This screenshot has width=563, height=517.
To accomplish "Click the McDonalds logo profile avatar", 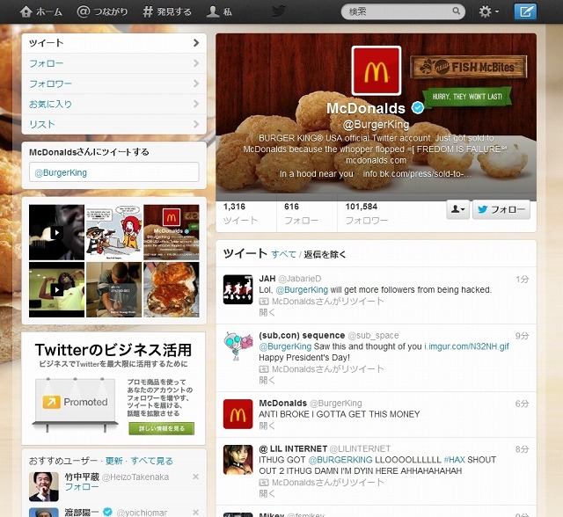I will (x=376, y=70).
